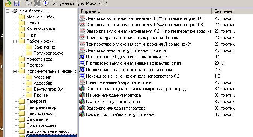Click the 3D icon for Скачок лямбда-интегратора

click(82, 102)
